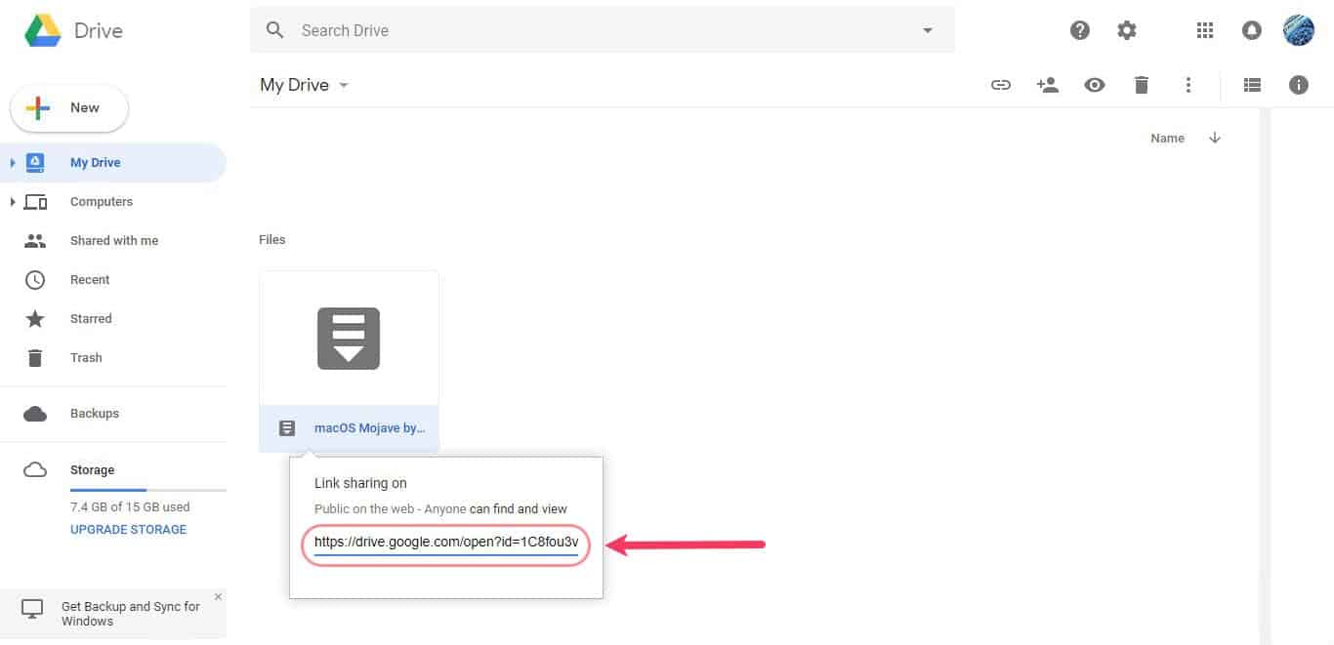Check Google notifications bell
Screen dimensions: 1334x645
point(1251,30)
